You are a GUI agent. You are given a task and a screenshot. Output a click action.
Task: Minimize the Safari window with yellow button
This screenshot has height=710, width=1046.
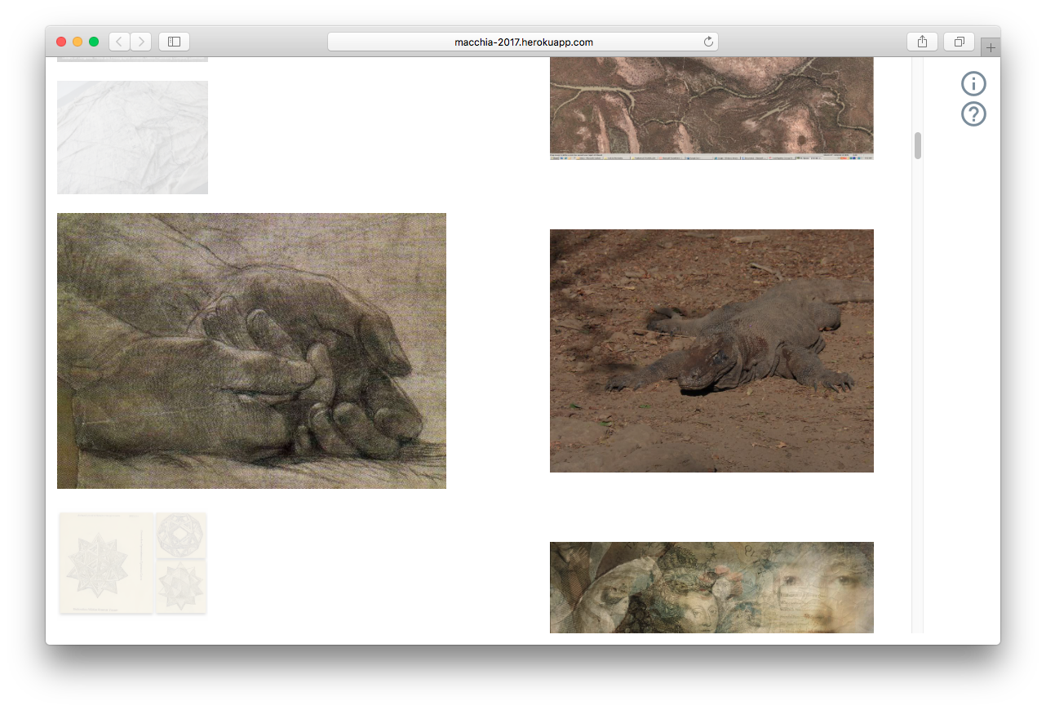pyautogui.click(x=78, y=42)
